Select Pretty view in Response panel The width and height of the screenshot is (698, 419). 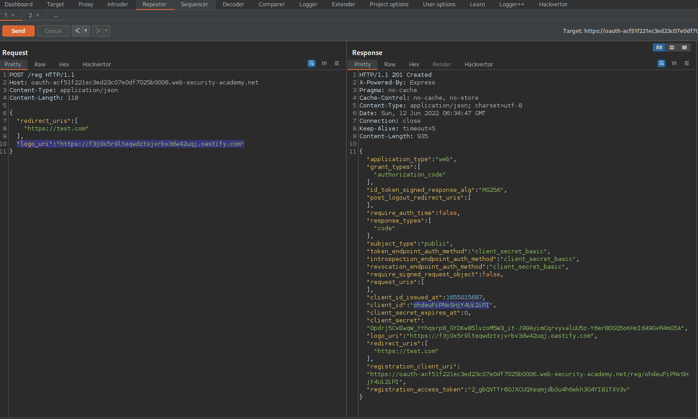363,65
